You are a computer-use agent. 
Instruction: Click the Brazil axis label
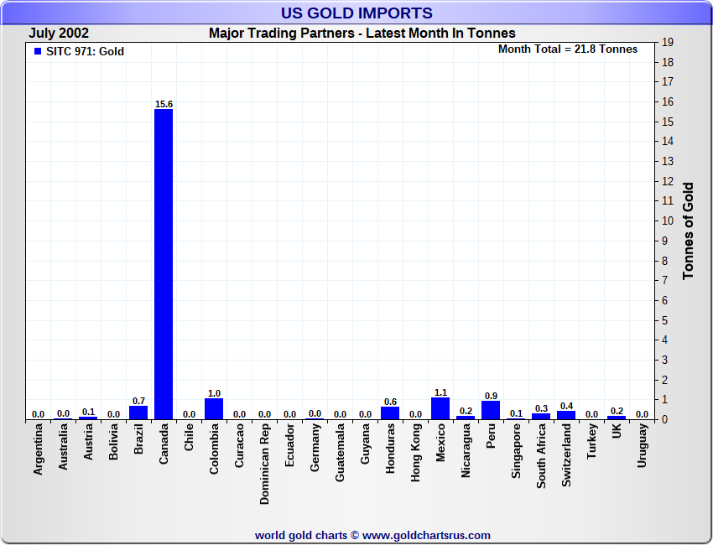point(138,439)
